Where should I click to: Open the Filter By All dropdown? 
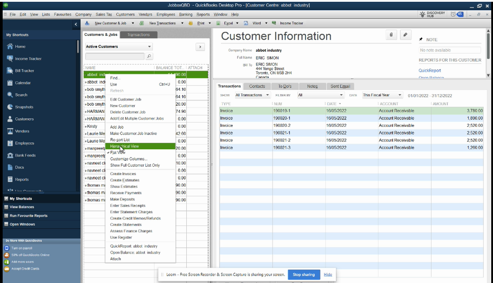[x=320, y=95]
